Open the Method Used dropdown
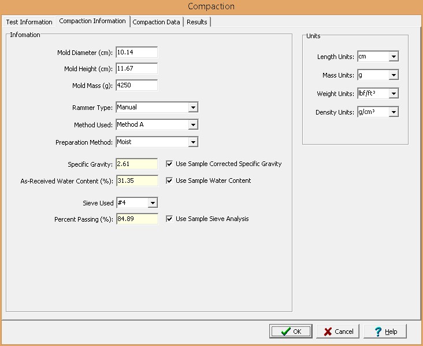Screen dimensions: 423x346 pos(193,125)
